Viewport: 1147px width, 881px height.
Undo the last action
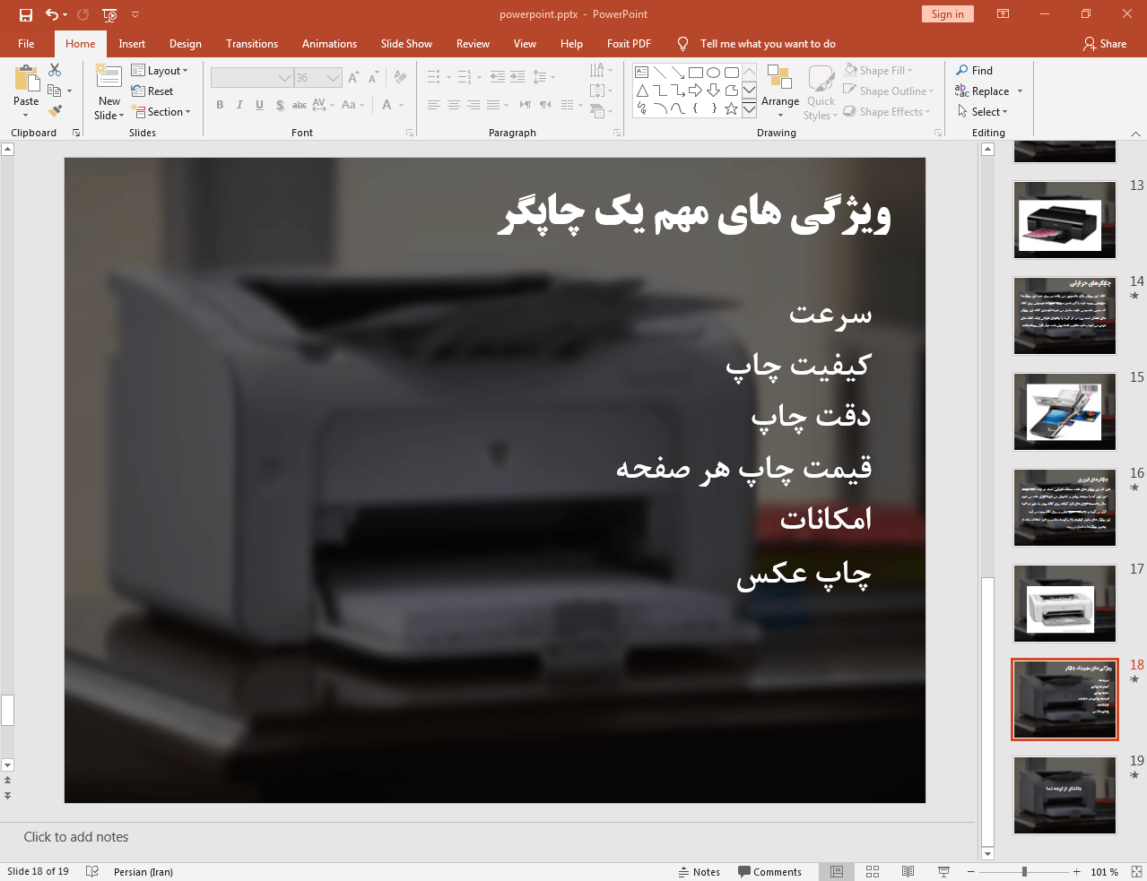53,14
